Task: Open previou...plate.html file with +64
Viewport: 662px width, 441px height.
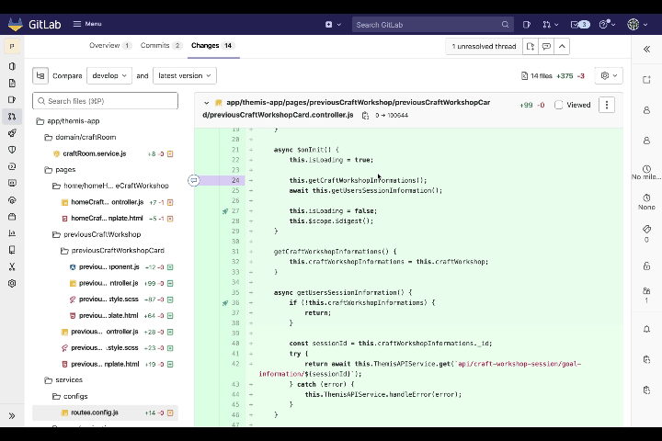Action: pyautogui.click(x=105, y=315)
